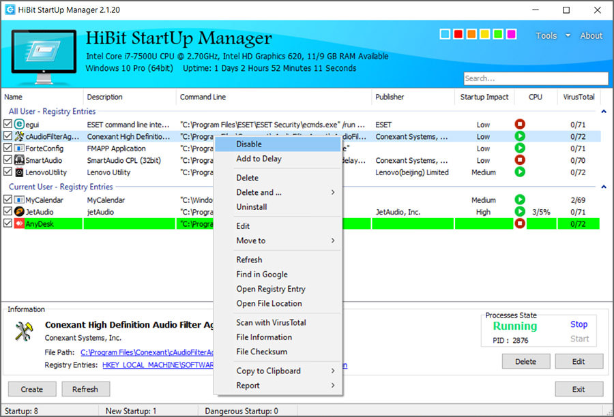Click the LenovoUtility entry icon
Screen dimensions: 614x417
pos(19,172)
